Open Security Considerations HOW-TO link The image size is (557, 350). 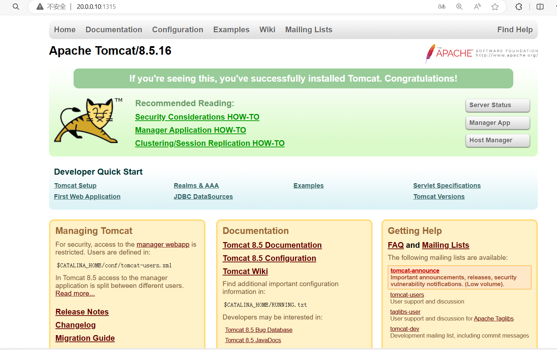click(x=197, y=117)
